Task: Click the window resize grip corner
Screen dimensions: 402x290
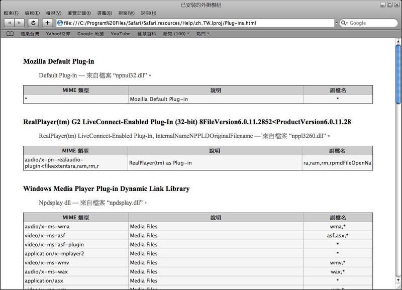Action: coord(398,286)
